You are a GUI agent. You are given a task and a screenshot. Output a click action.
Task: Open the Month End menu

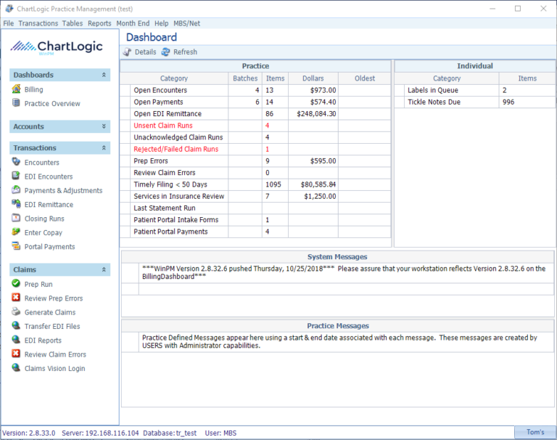click(133, 23)
